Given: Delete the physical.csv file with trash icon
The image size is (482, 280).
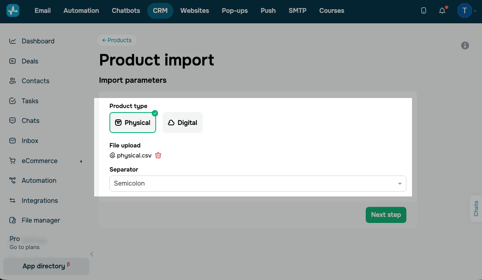Looking at the screenshot, I should coord(158,155).
